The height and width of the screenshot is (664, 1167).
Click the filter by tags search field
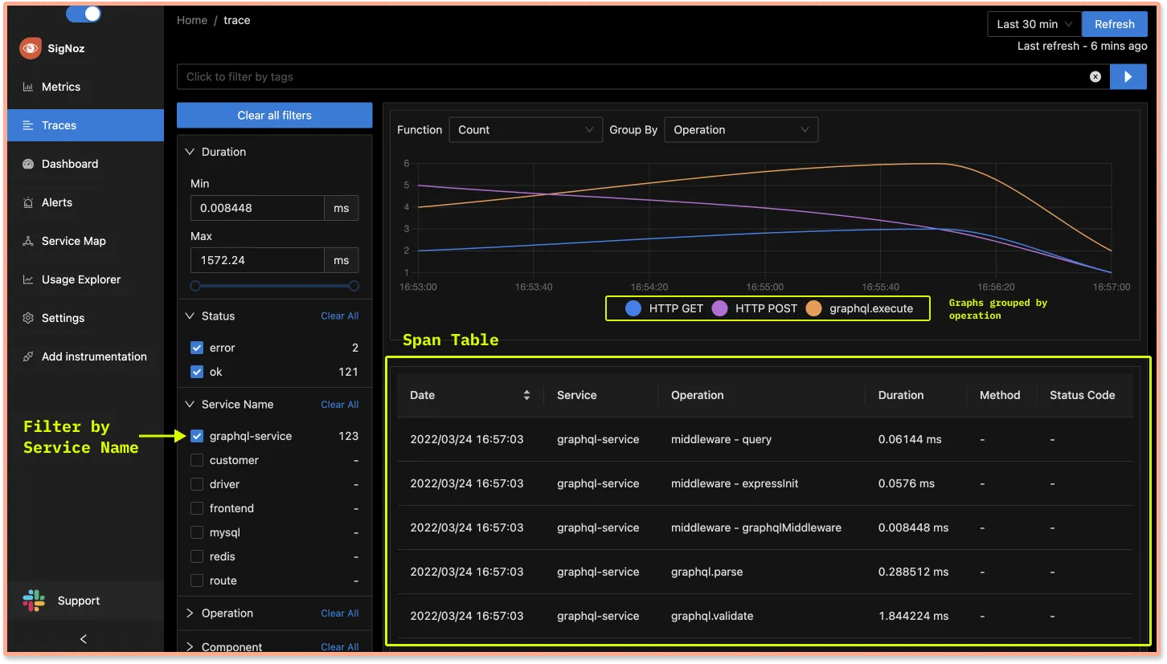click(631, 76)
